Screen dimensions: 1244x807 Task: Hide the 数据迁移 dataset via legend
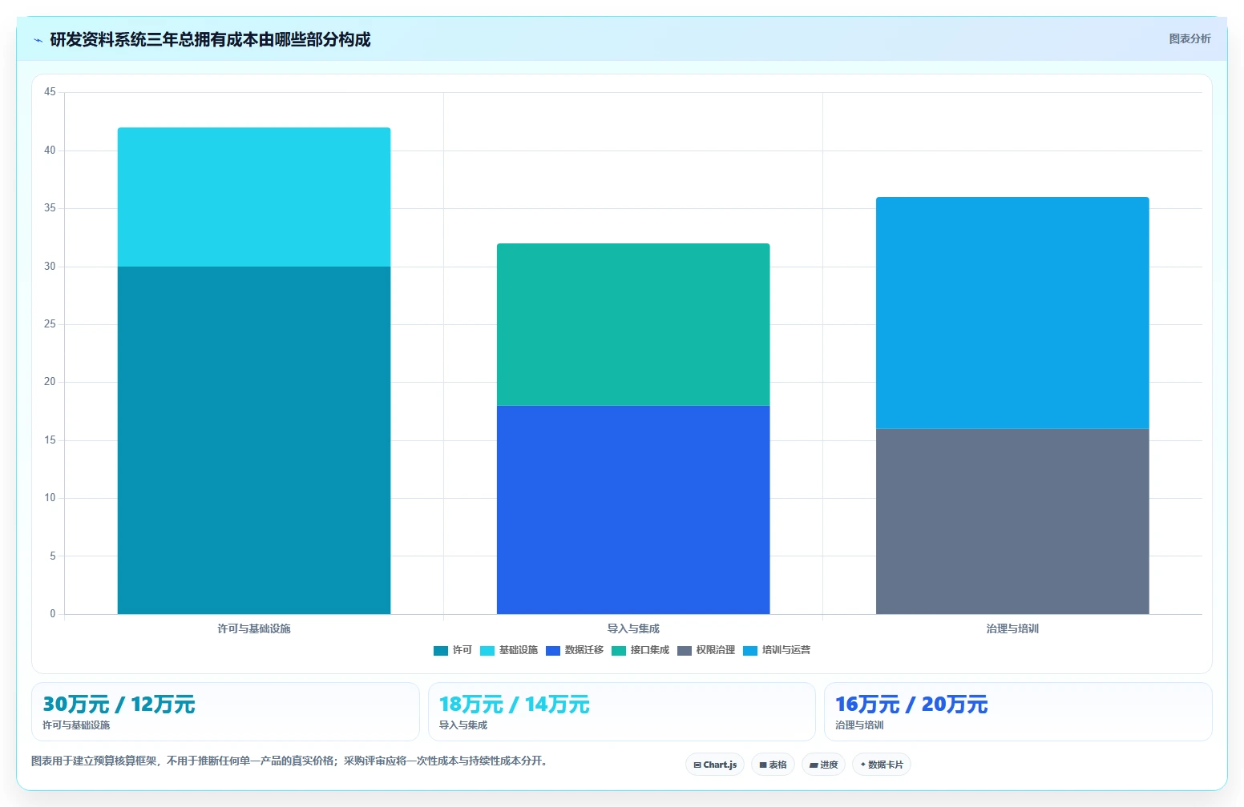coord(575,650)
